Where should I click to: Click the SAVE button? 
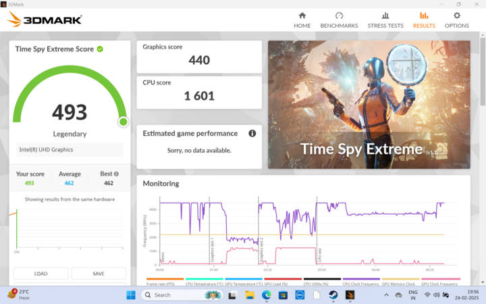pos(99,274)
